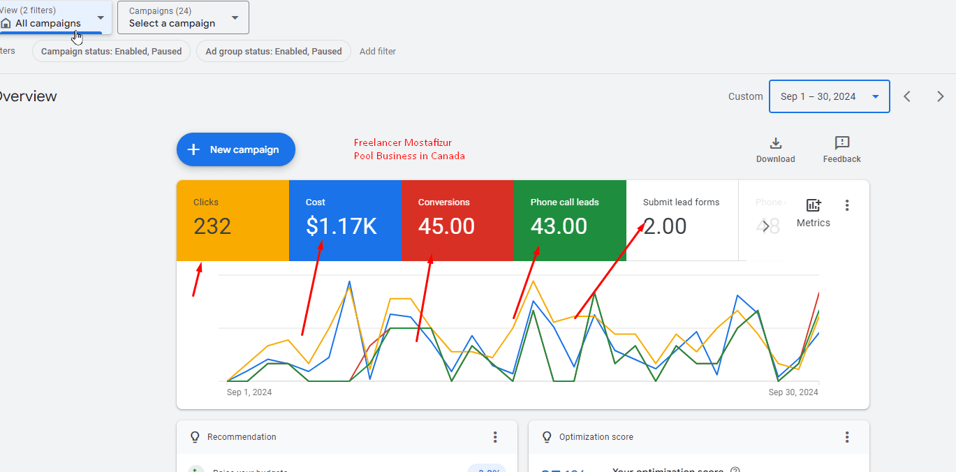The height and width of the screenshot is (472, 956).
Task: Open the Sep 1 – 30, 2024 date picker
Action: (829, 96)
